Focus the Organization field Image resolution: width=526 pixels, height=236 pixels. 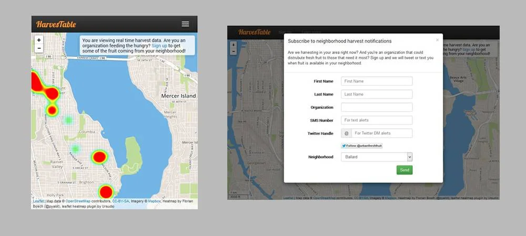click(x=377, y=108)
